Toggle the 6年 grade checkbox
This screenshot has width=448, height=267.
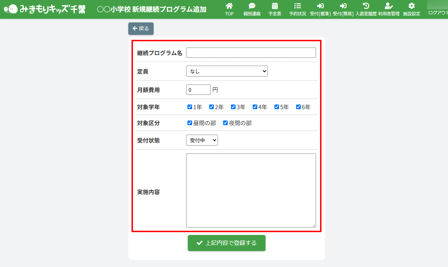299,107
